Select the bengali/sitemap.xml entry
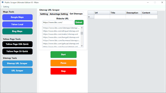166x93 pixels. pyautogui.click(x=61, y=37)
